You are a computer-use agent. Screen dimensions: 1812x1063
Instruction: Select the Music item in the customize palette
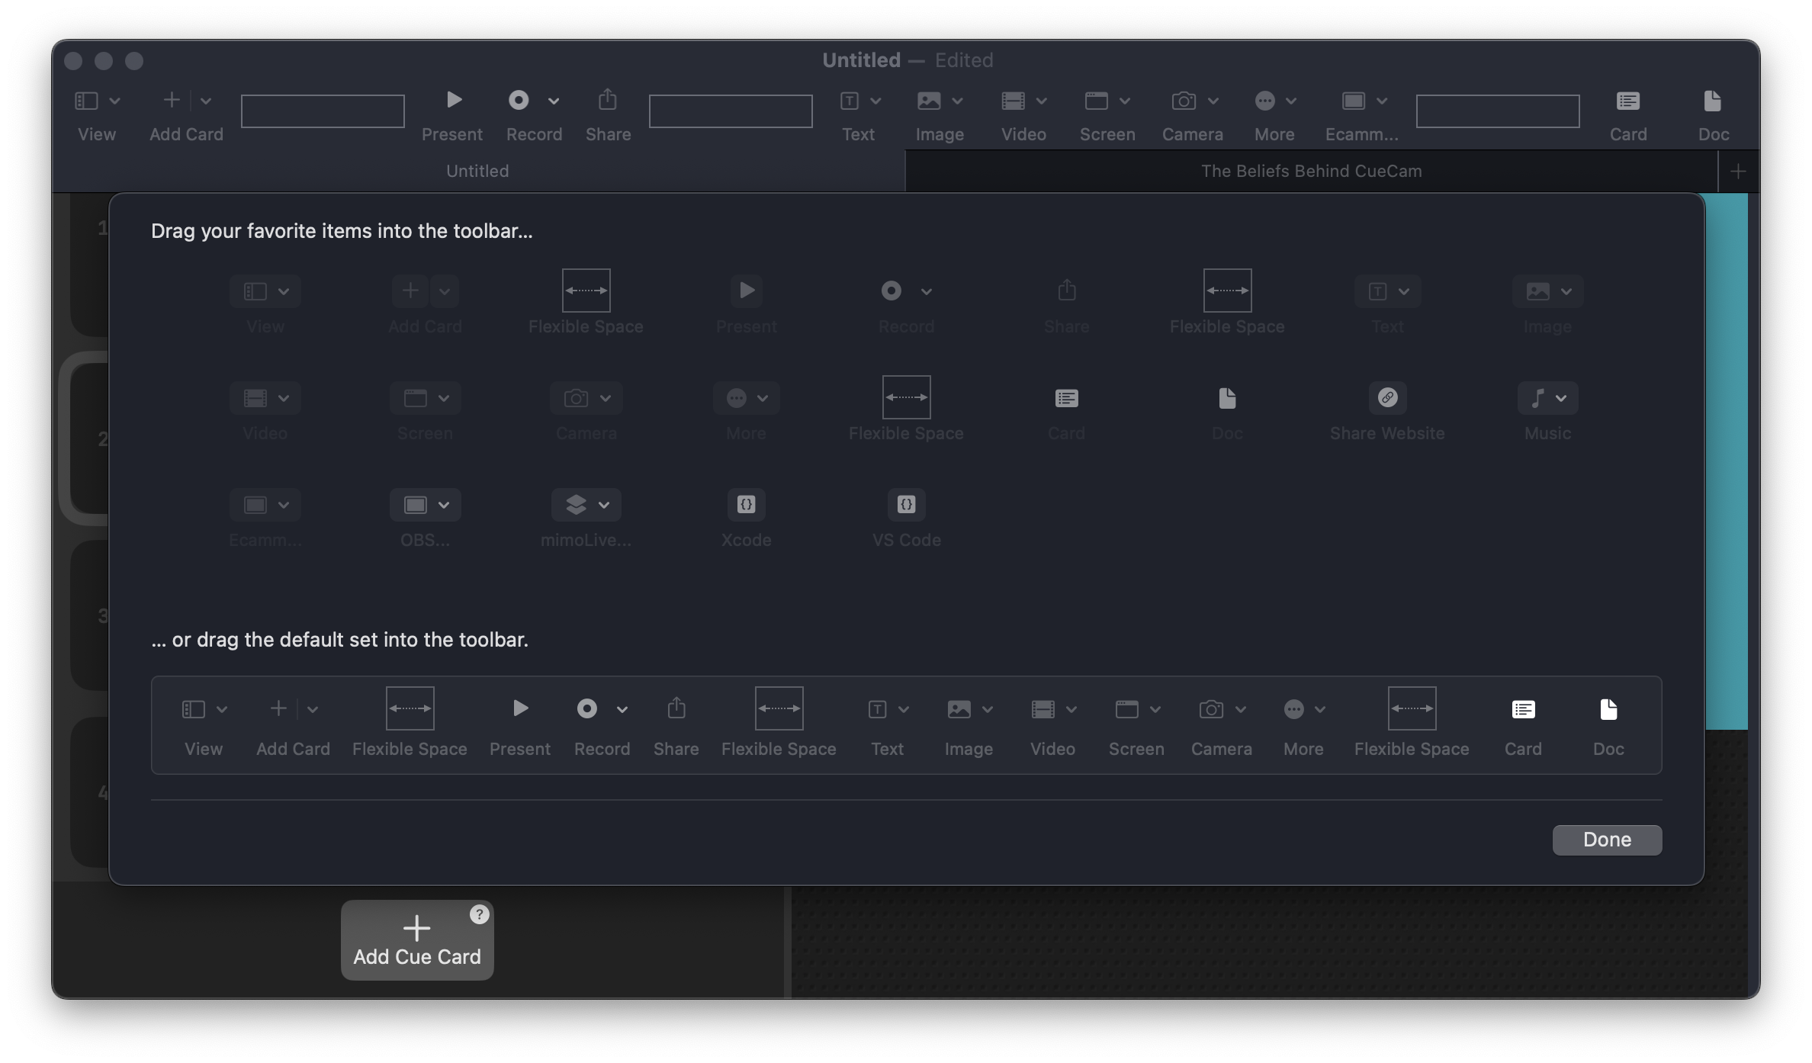pyautogui.click(x=1547, y=411)
